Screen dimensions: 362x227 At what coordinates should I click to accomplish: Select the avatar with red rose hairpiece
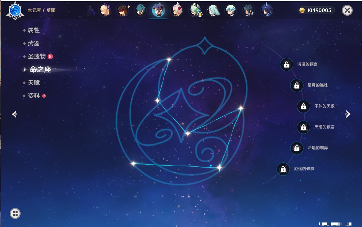click(x=177, y=11)
